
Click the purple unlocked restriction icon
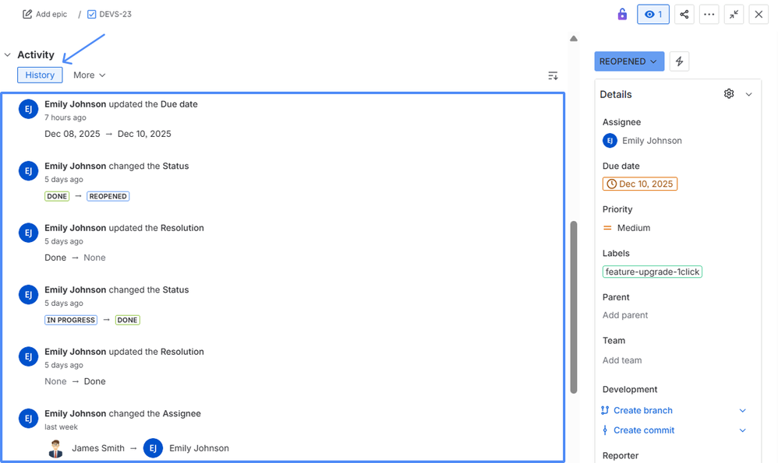point(621,14)
